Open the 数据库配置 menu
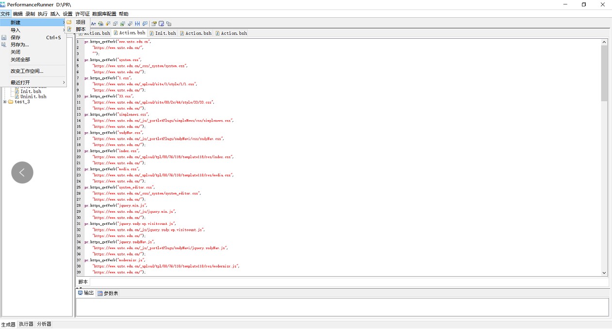Screen dimensions: 612x329 [x=104, y=14]
